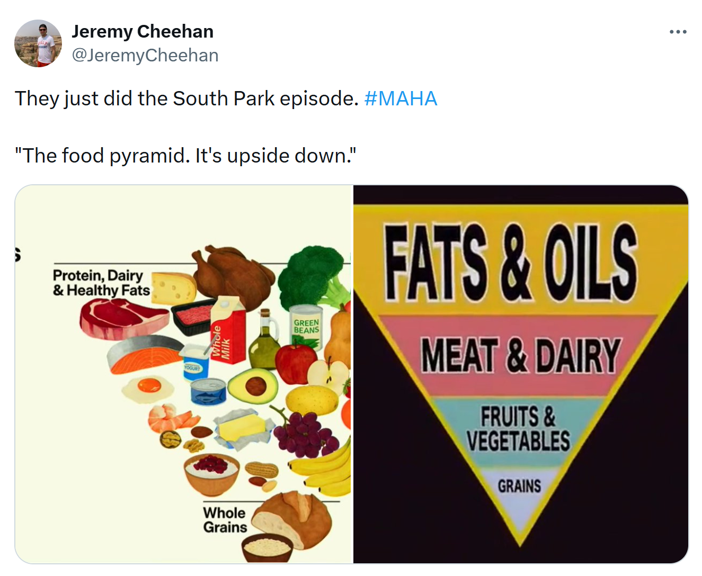Viewport: 702px width, 576px height.
Task: Click the "They just did the South Park episode" text
Action: 186,98
